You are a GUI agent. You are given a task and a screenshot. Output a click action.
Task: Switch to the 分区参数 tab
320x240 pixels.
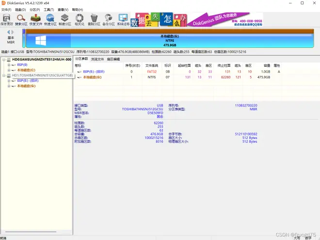coord(81,59)
